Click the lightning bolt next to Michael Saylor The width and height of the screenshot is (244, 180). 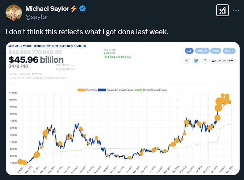point(74,9)
